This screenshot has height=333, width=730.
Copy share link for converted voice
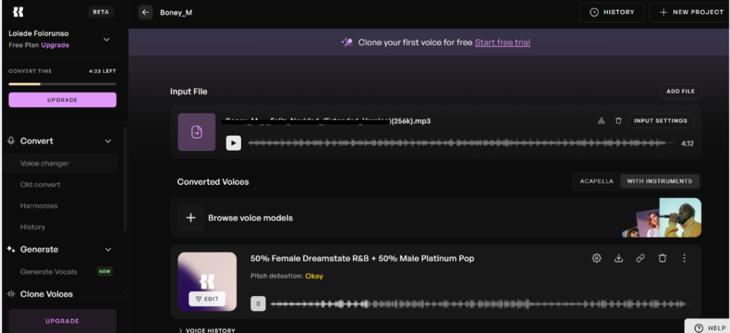coord(640,258)
